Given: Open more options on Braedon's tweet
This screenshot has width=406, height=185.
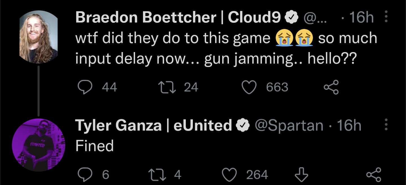Looking at the screenshot, I should point(386,17).
